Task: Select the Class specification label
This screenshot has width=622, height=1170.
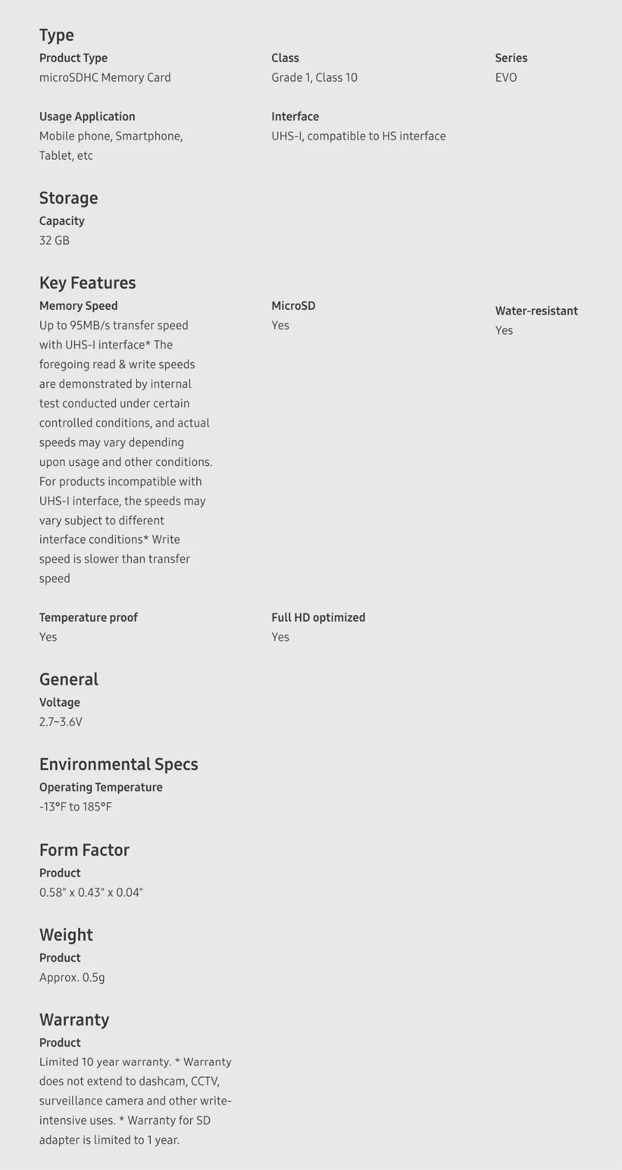Action: [285, 58]
